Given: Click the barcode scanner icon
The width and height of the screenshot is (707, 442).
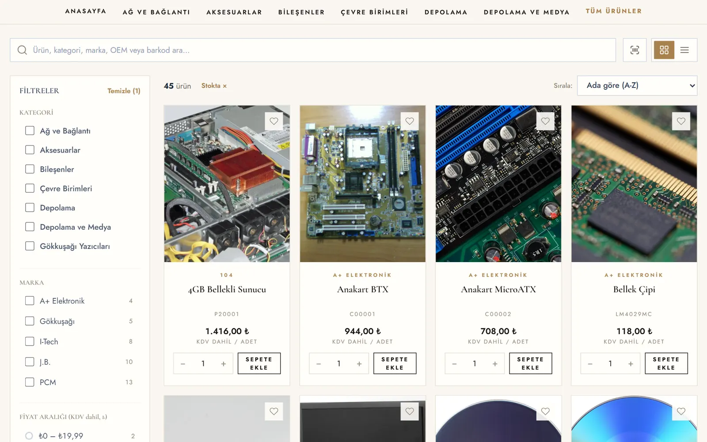Looking at the screenshot, I should click(x=635, y=50).
